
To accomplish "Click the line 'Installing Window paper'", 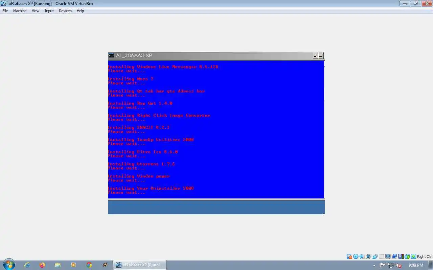I will click(x=139, y=176).
